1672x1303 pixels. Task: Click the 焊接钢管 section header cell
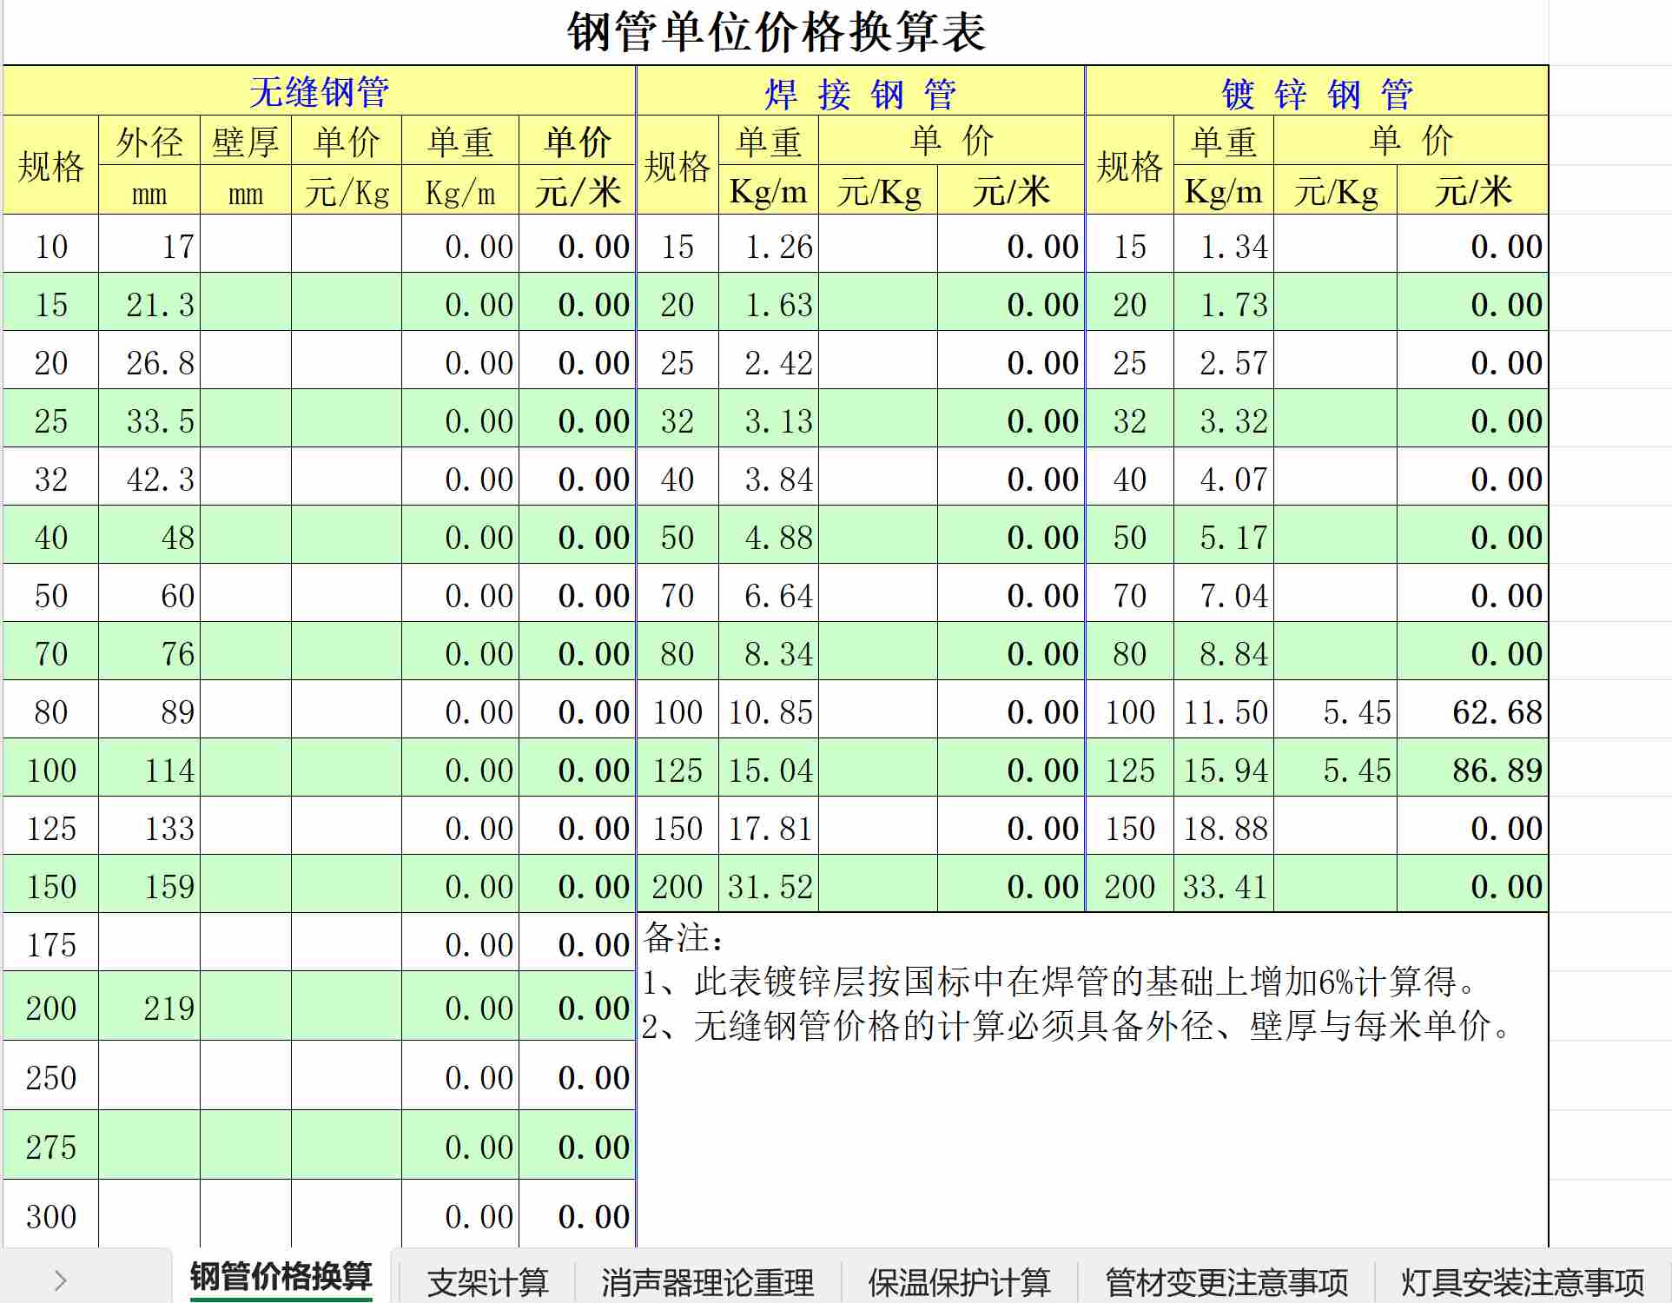860,93
